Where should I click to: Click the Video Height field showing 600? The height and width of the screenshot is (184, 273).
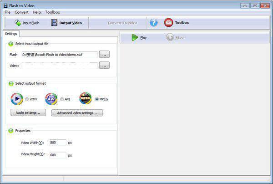pyautogui.click(x=57, y=155)
